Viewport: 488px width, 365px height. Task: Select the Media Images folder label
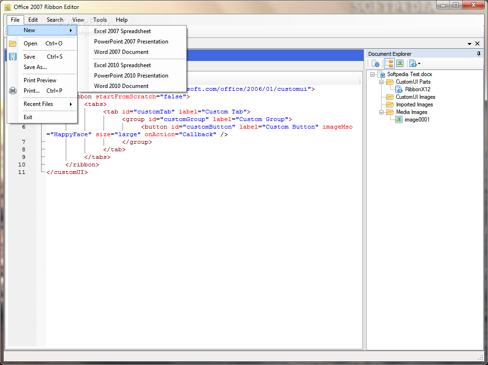click(411, 112)
